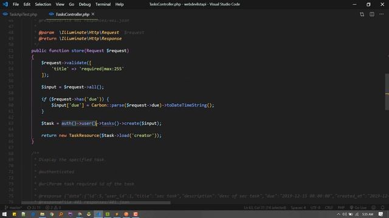Change the CRLF end-of-line sequence
This screenshot has height=218, width=389.
coord(329,208)
